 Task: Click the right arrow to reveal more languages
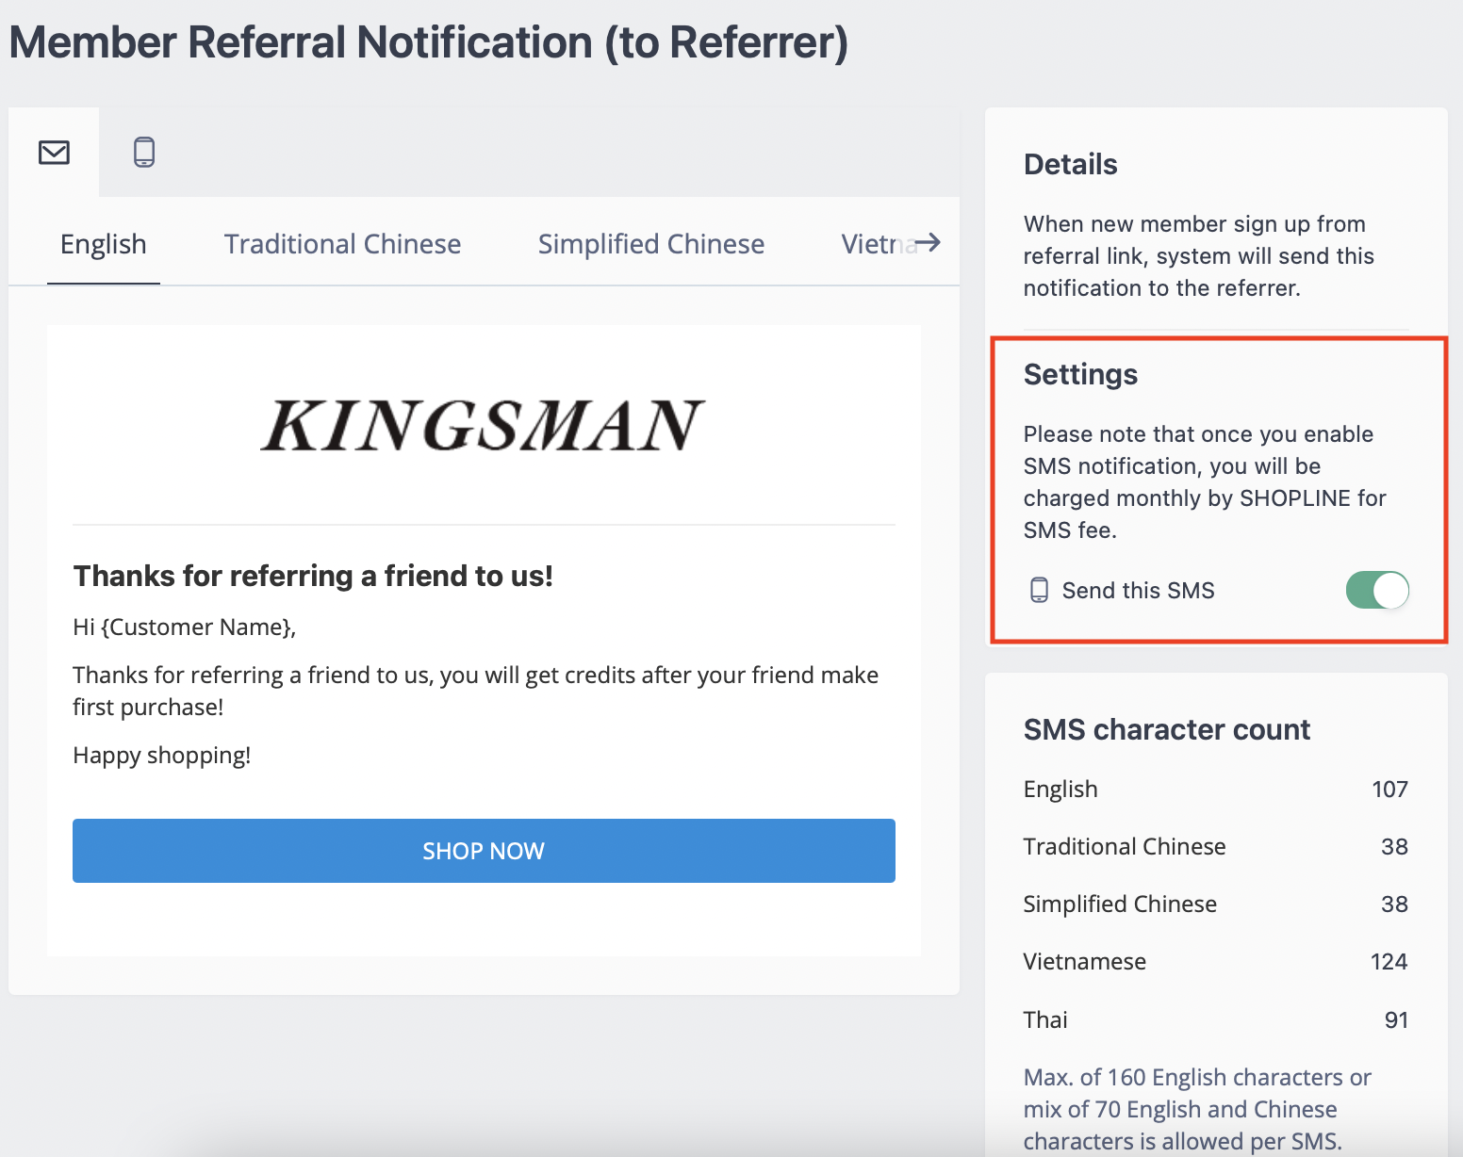click(929, 243)
